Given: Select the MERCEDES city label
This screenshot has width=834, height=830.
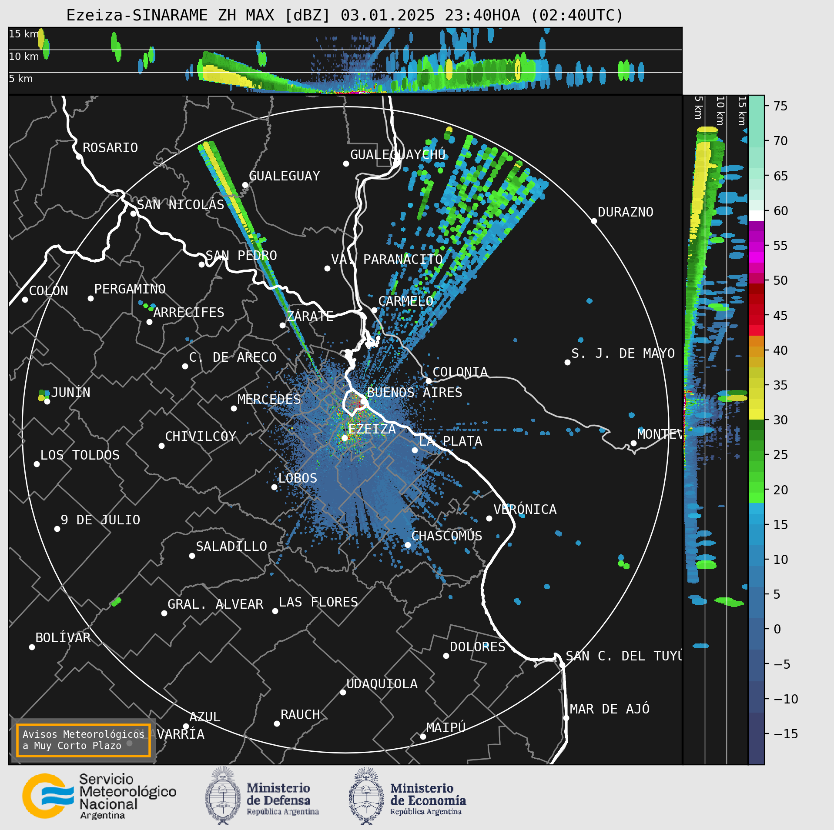Looking at the screenshot, I should [269, 400].
